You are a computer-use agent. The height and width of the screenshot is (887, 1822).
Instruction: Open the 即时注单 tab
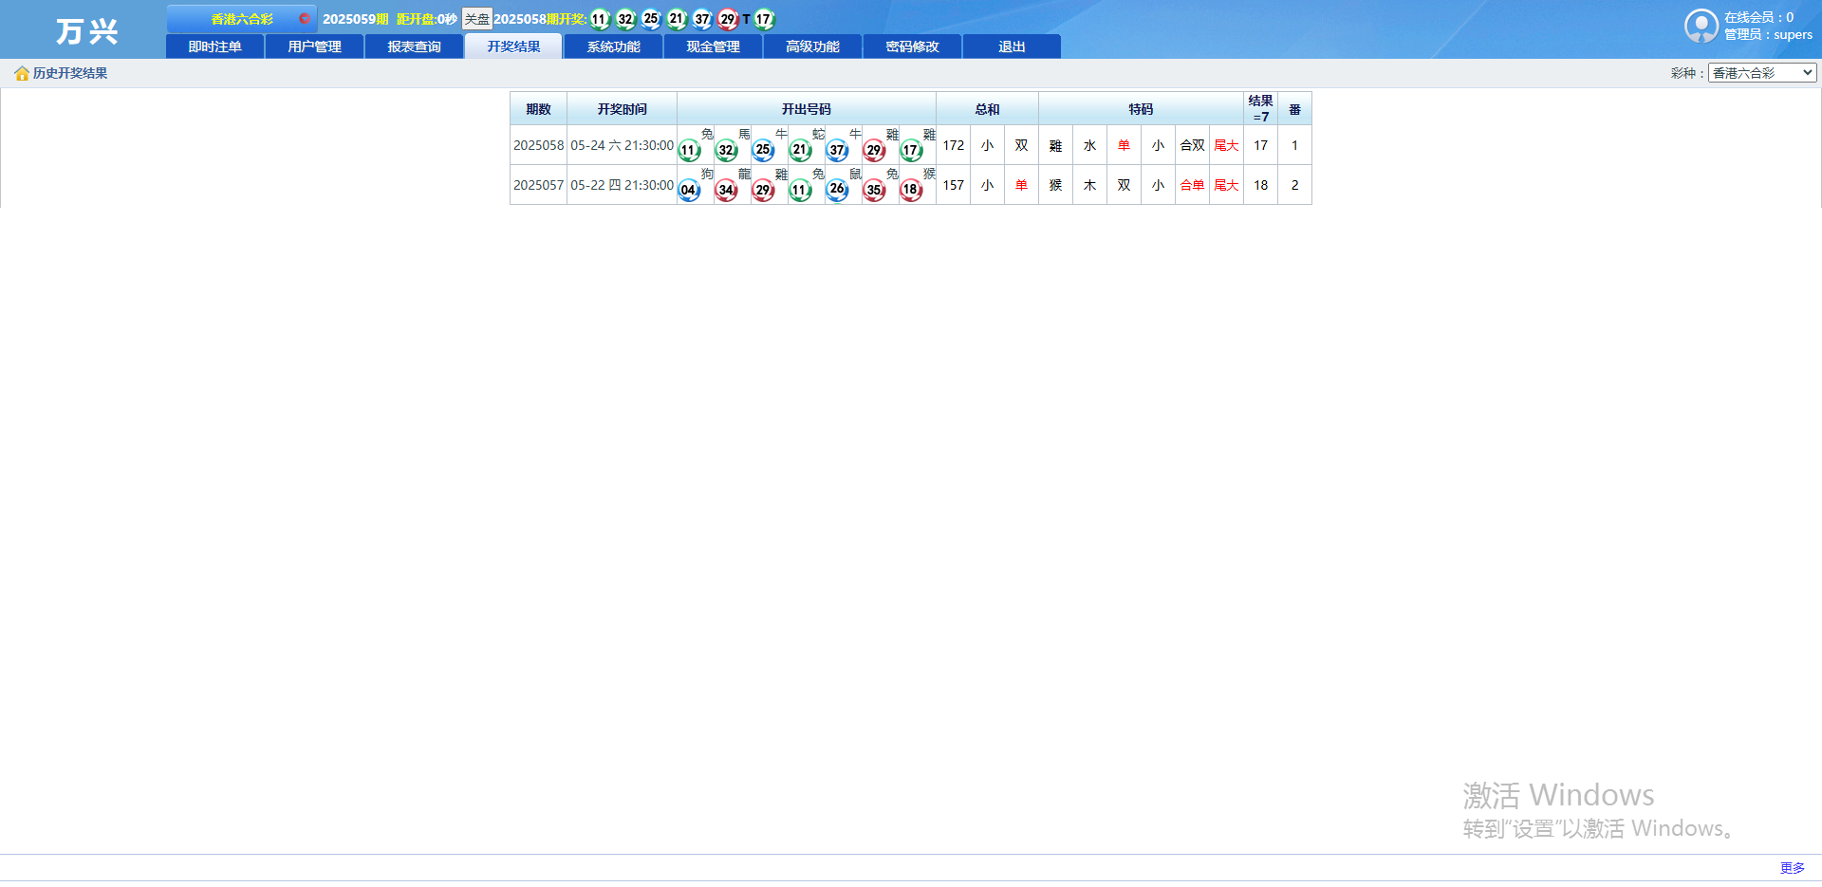tap(214, 46)
